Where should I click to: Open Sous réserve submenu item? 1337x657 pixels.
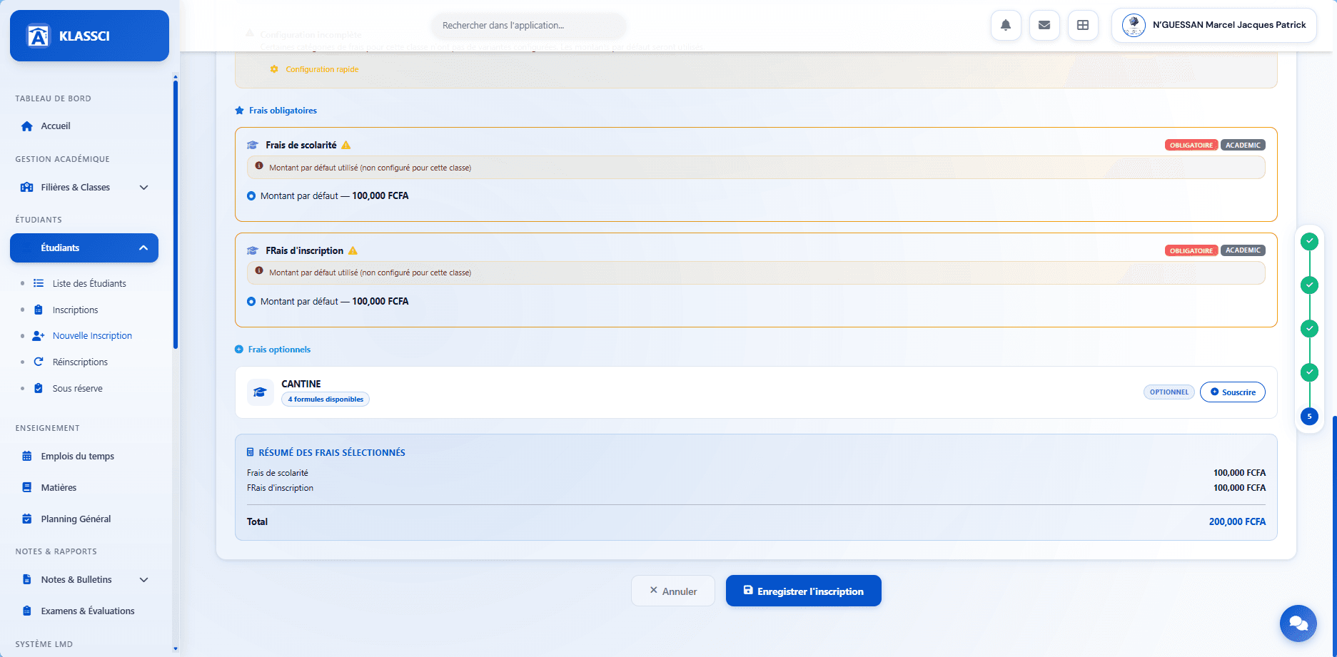point(77,388)
